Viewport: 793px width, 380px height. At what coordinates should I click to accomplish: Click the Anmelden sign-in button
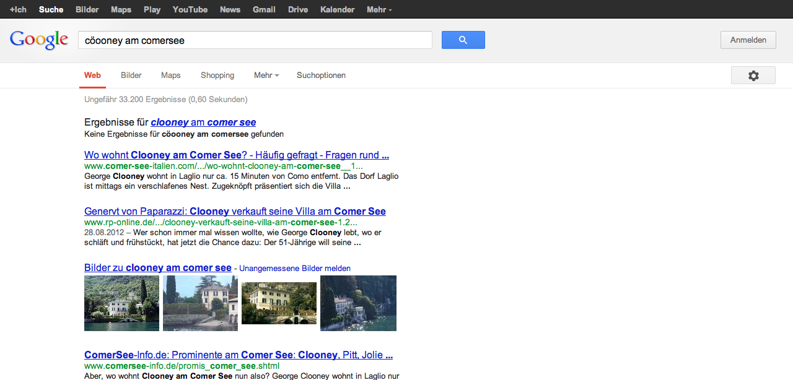748,40
